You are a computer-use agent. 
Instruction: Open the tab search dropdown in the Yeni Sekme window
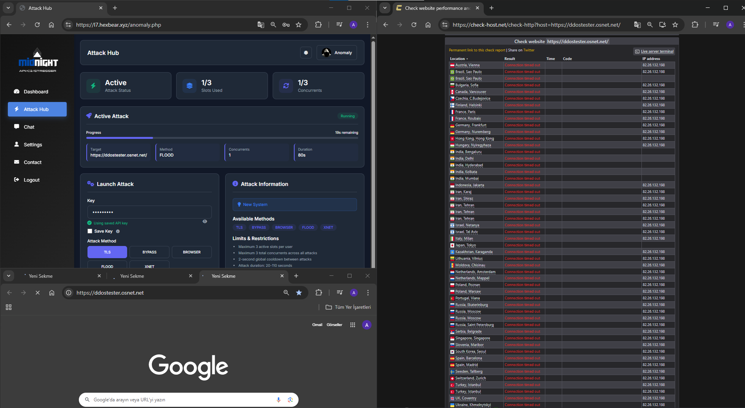(9, 276)
